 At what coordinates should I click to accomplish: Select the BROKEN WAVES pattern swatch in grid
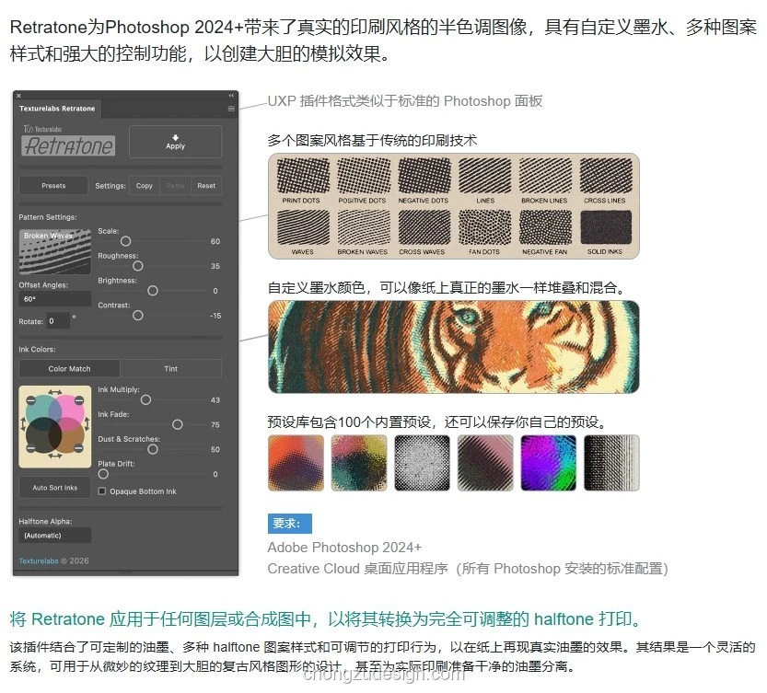[x=363, y=227]
